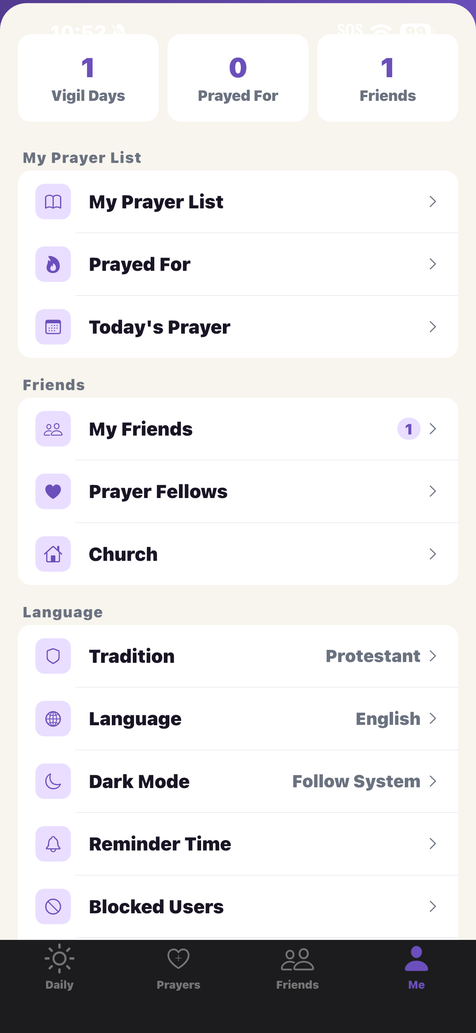
Task: Tap the flame icon beside Prayed For
Action: tap(53, 264)
